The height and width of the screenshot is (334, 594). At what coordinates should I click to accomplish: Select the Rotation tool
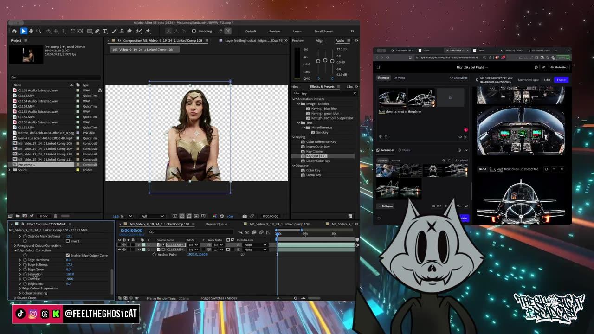[x=73, y=31]
